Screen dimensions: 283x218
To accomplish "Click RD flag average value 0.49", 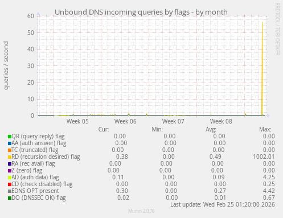I will (215, 157).
